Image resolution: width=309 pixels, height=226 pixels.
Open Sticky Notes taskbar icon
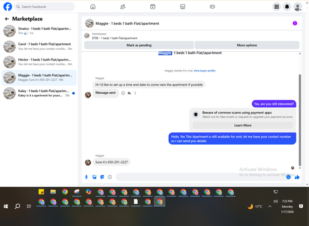click(x=41, y=192)
